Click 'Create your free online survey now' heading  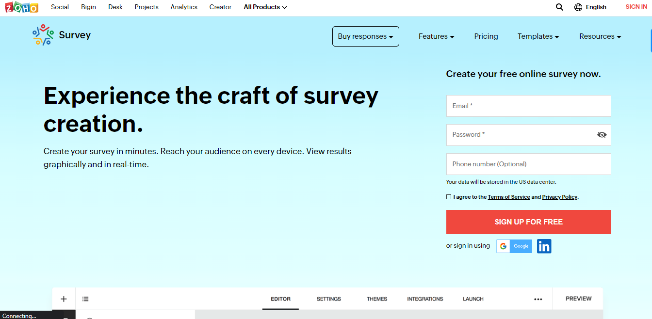click(523, 74)
